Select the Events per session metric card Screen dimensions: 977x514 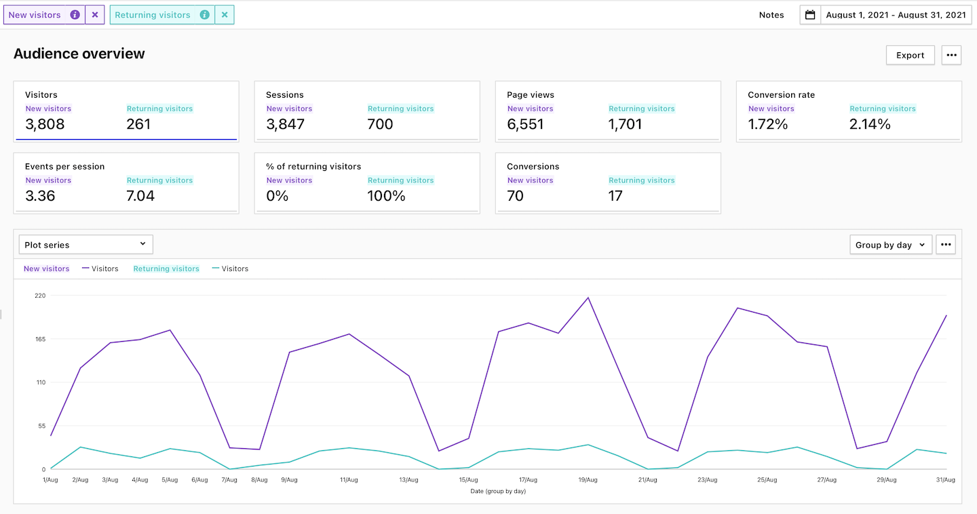126,183
